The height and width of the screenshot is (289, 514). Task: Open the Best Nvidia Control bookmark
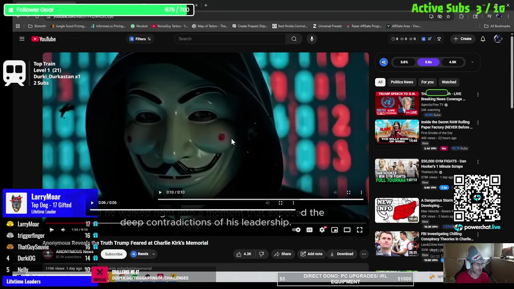coord(289,26)
